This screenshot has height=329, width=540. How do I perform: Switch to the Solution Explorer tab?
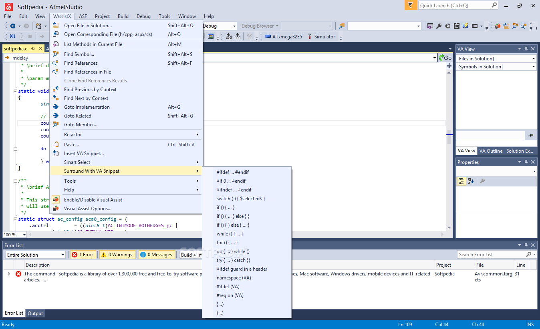[x=520, y=151]
